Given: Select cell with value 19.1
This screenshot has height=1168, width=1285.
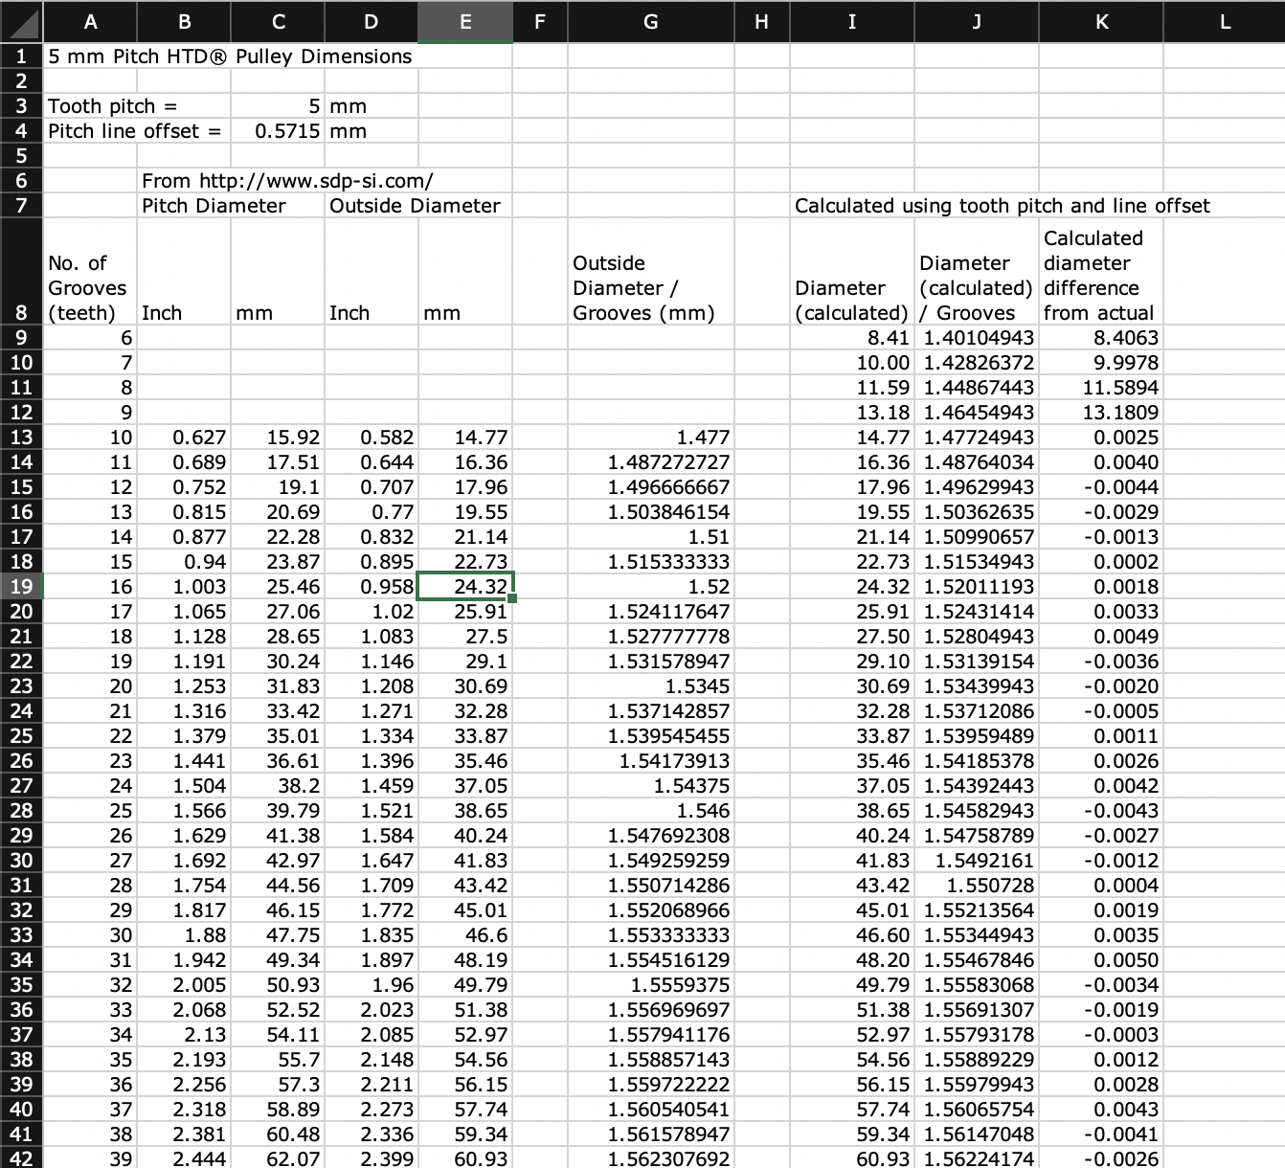Looking at the screenshot, I should pos(278,486).
